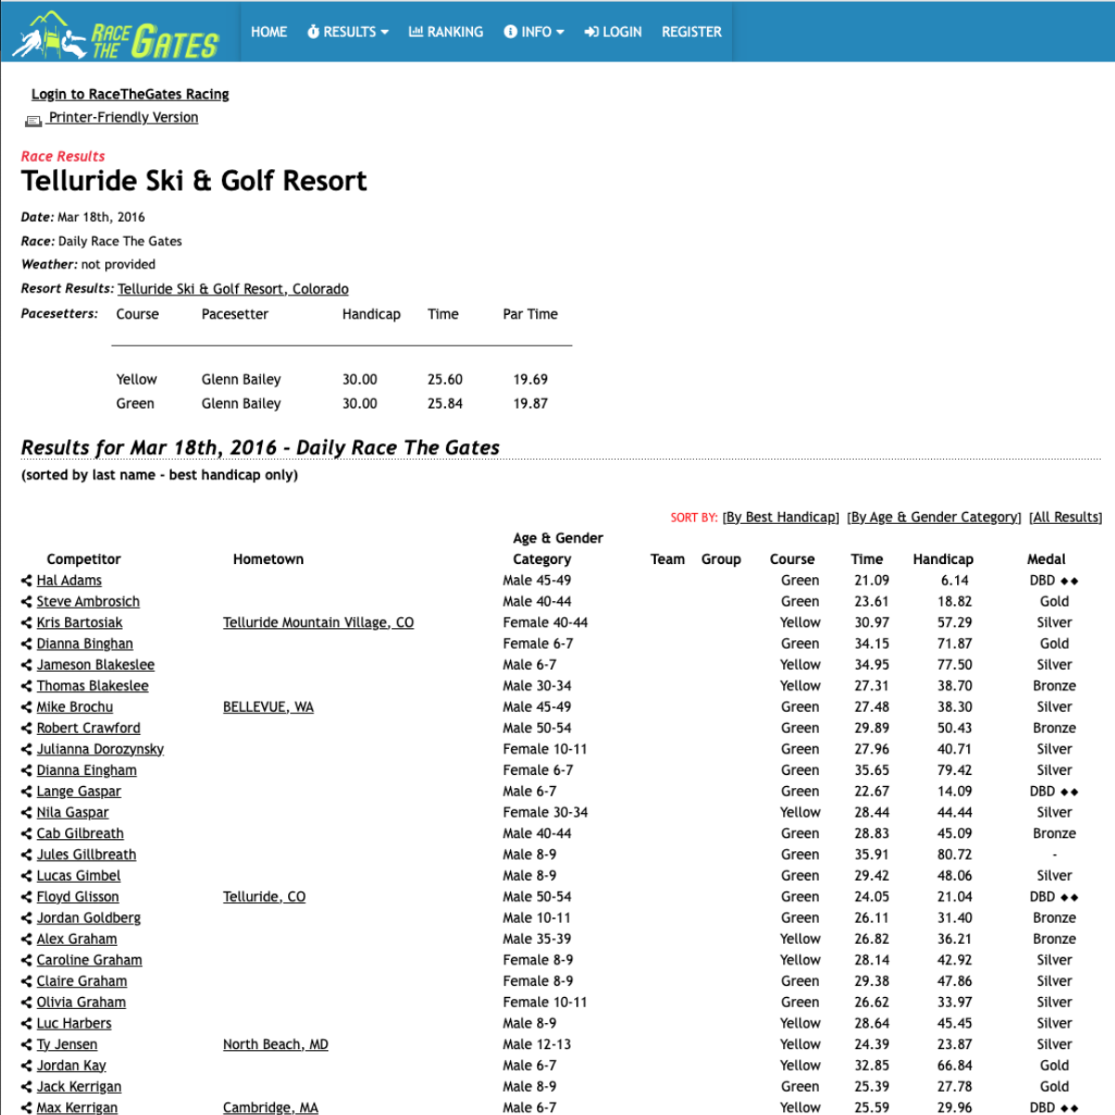Image resolution: width=1115 pixels, height=1115 pixels.
Task: Sort results By Age & Gender Category
Action: pos(934,518)
